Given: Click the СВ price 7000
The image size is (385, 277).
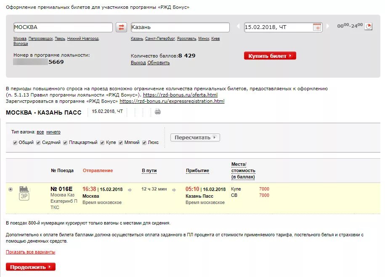Looking at the screenshot, I should (264, 195).
